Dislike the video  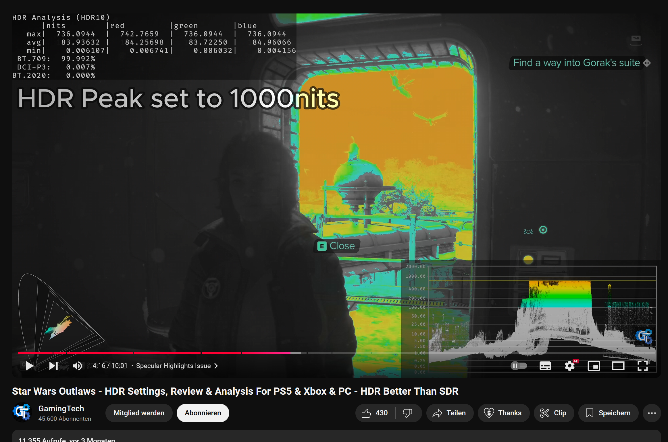(x=407, y=413)
